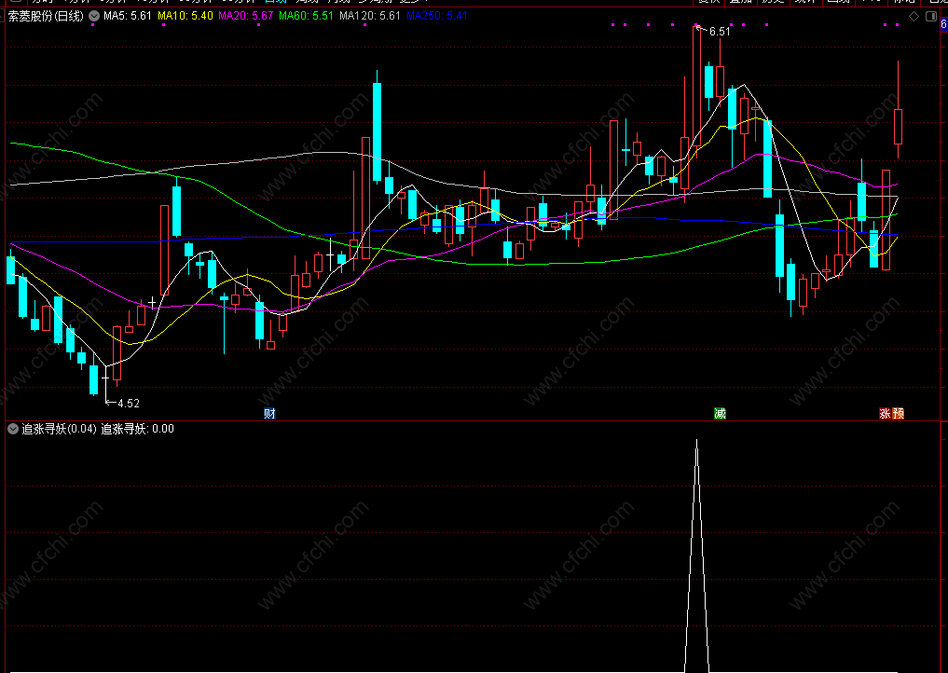Click the 预 marker below the chart
This screenshot has width=948, height=673.
(x=899, y=414)
